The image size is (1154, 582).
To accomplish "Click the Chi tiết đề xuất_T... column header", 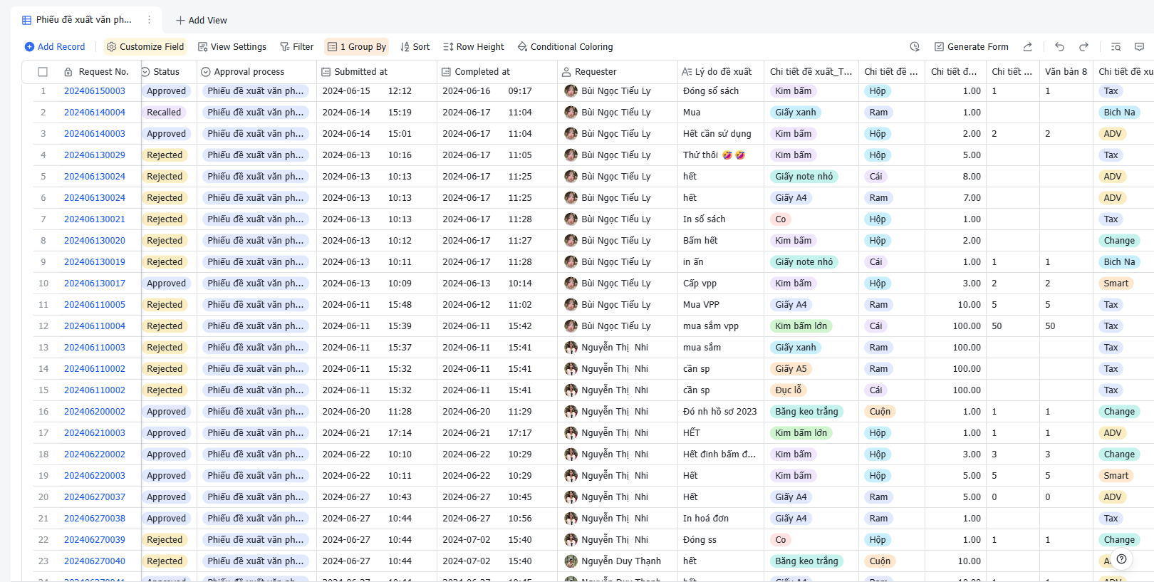I will pos(811,72).
